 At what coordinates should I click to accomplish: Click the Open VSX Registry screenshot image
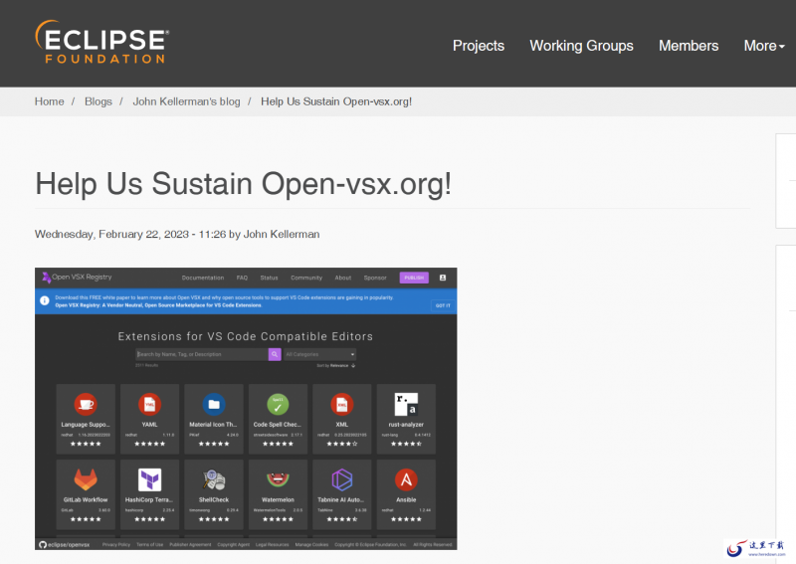(x=246, y=409)
